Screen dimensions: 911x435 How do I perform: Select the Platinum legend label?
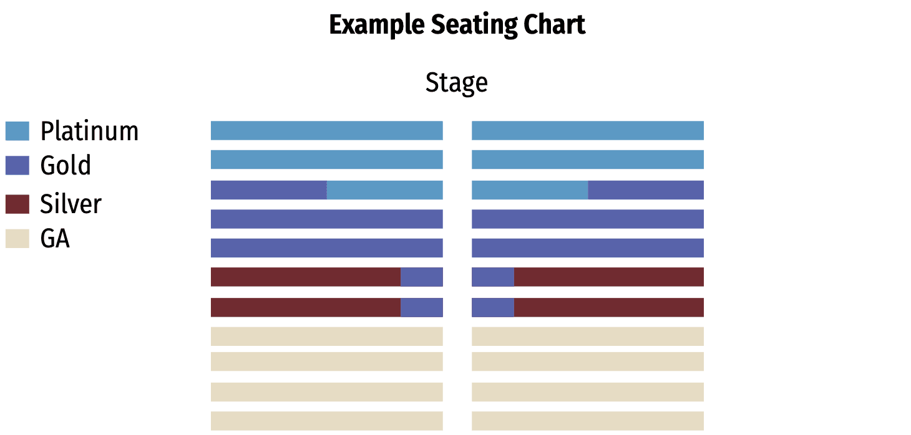coord(89,131)
